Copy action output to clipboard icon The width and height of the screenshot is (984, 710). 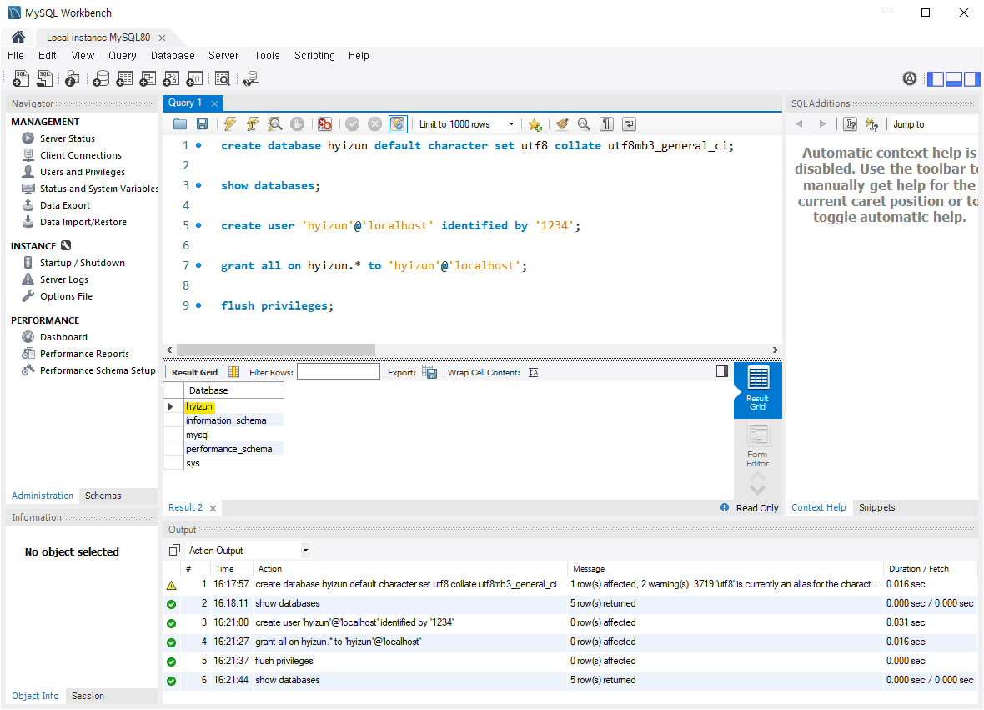coord(174,550)
